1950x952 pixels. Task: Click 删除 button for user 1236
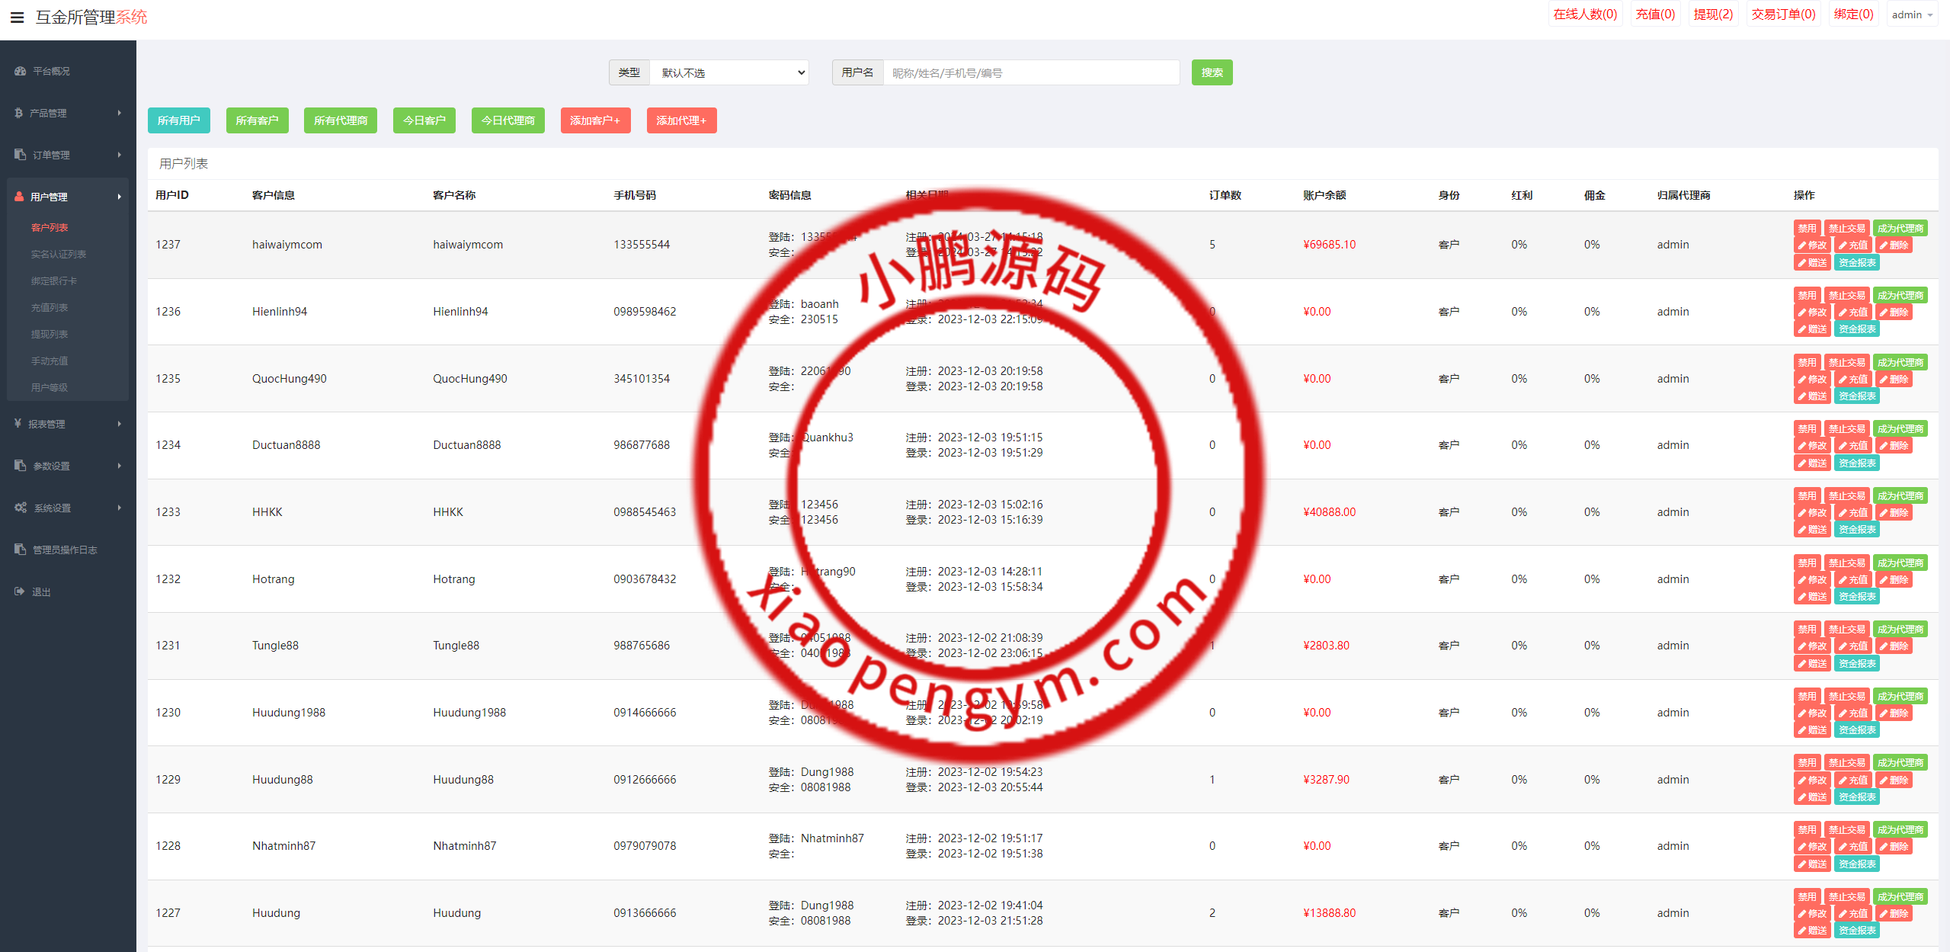tap(1894, 313)
